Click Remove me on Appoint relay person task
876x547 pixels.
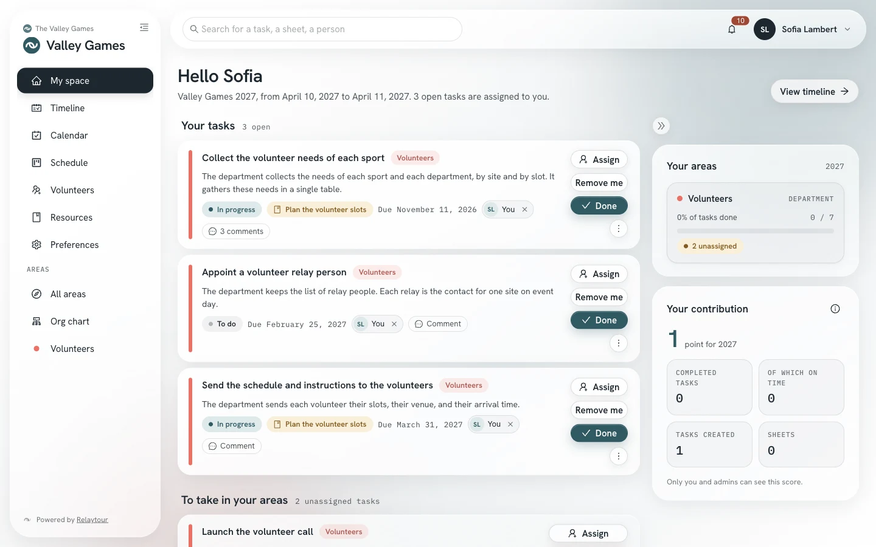599,297
